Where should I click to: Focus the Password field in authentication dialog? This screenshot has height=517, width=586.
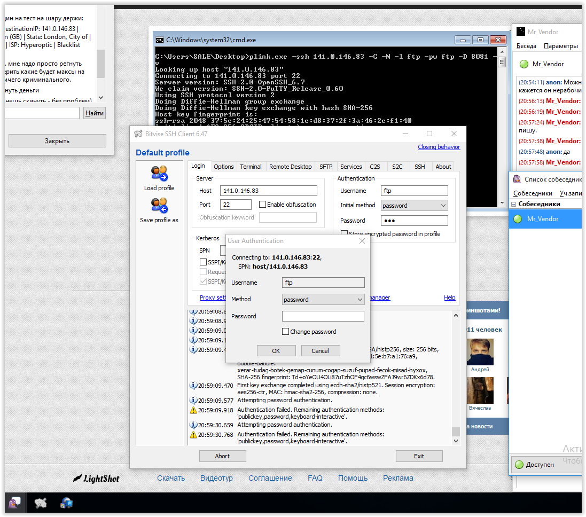pyautogui.click(x=323, y=316)
